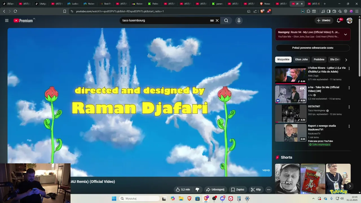
Task: Open the I Follow Rivers video thumbnail
Action: click(291, 75)
